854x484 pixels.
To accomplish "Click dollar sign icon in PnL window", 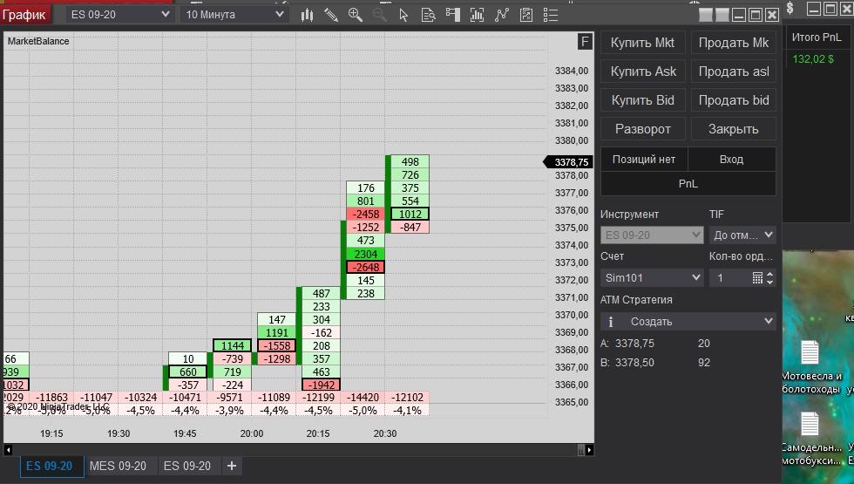I will (790, 8).
